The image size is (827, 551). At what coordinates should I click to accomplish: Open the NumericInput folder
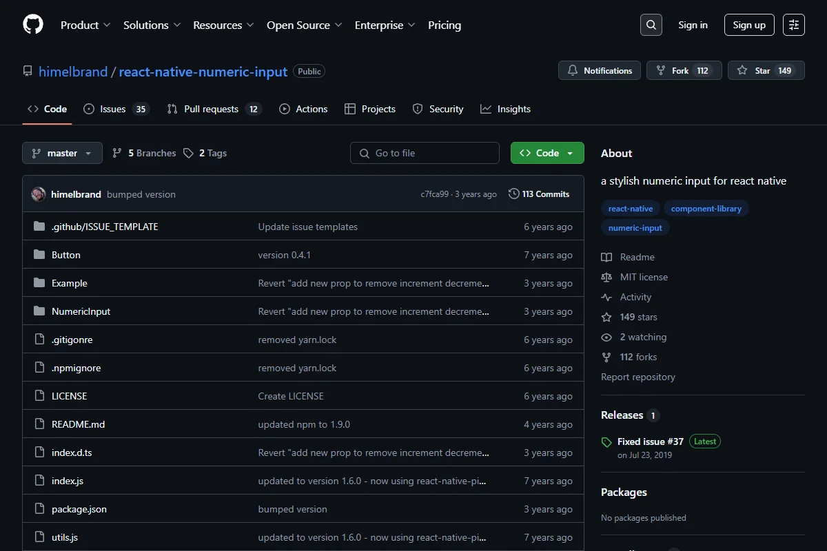pyautogui.click(x=81, y=311)
